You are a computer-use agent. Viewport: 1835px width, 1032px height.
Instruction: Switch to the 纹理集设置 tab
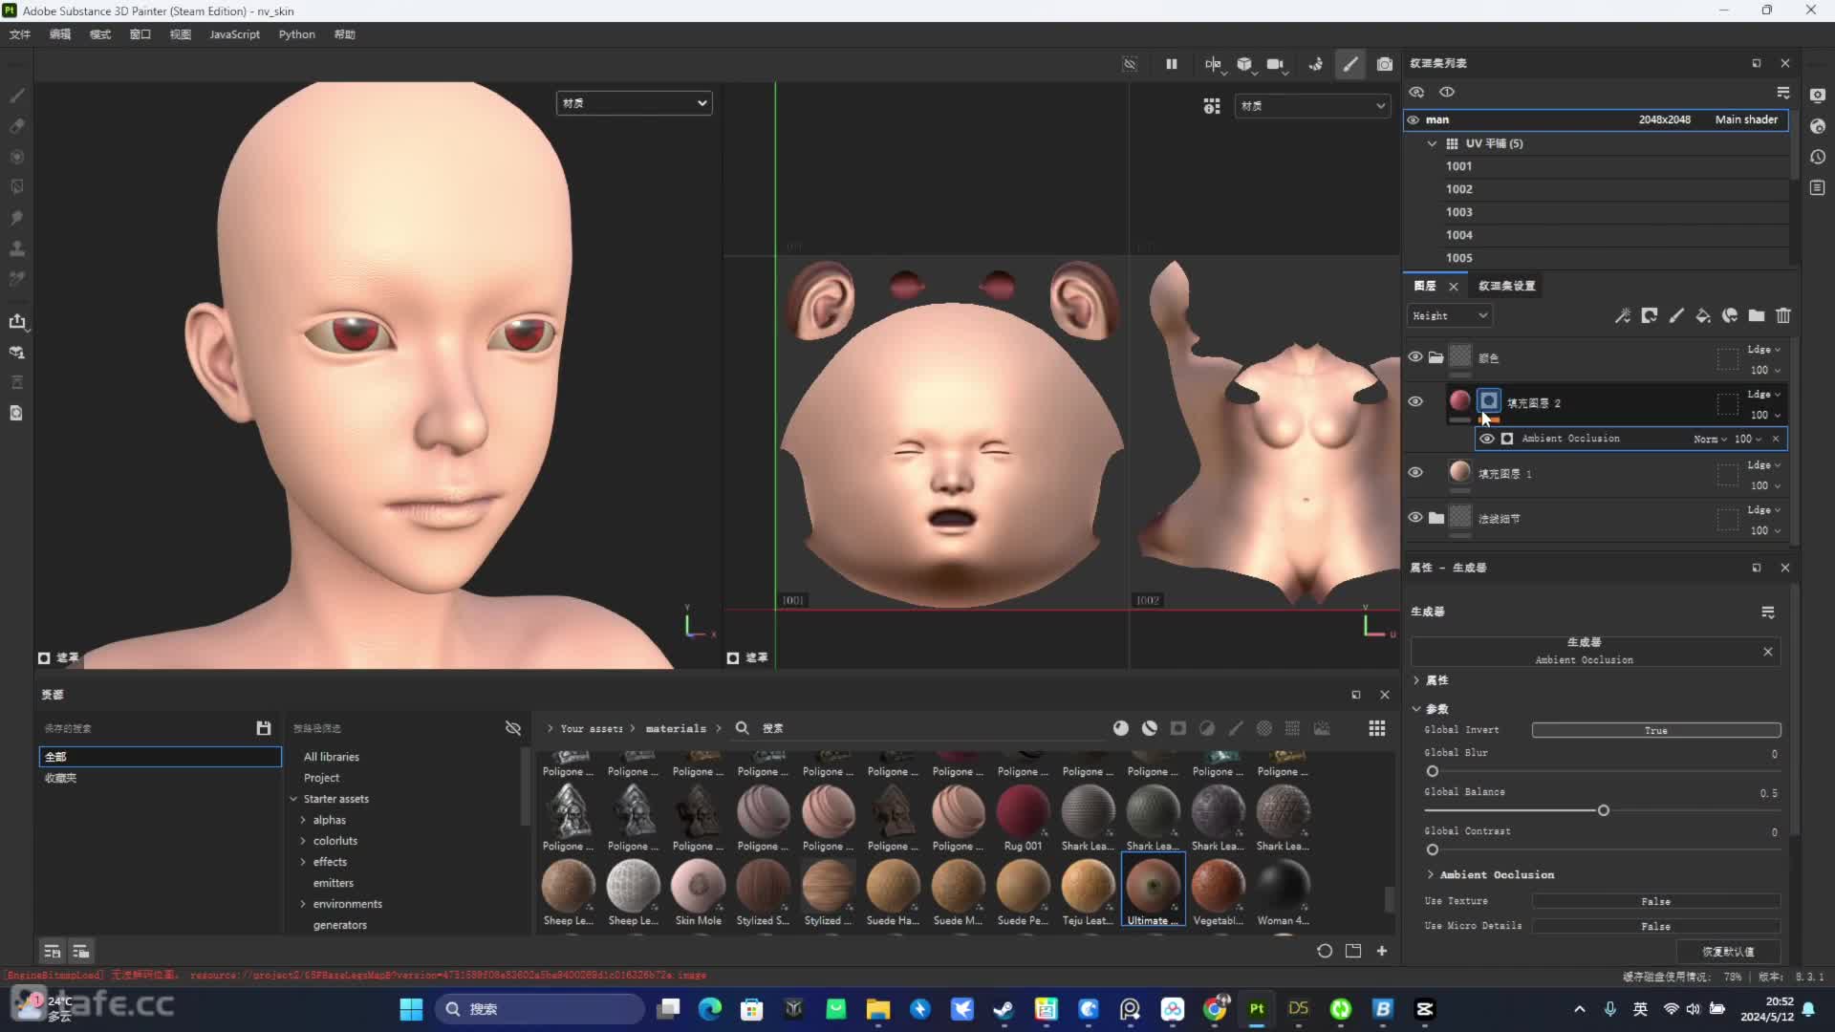pyautogui.click(x=1506, y=286)
